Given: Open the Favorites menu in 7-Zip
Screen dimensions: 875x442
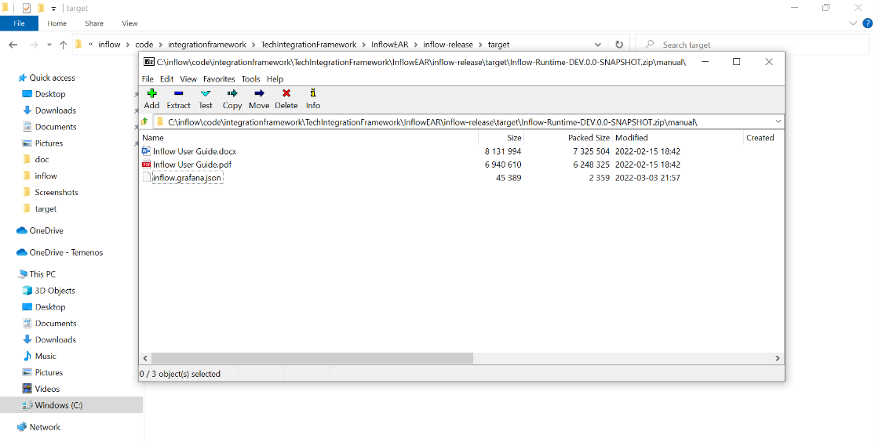Looking at the screenshot, I should pos(219,79).
